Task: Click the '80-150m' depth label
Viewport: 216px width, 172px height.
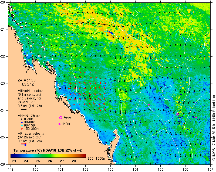Action: (31, 126)
